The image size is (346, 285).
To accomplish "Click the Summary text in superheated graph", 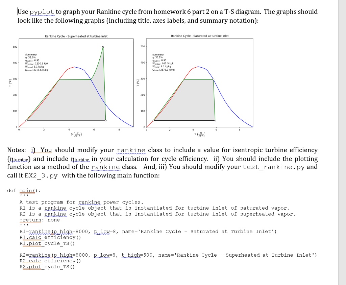I will pos(36,62).
